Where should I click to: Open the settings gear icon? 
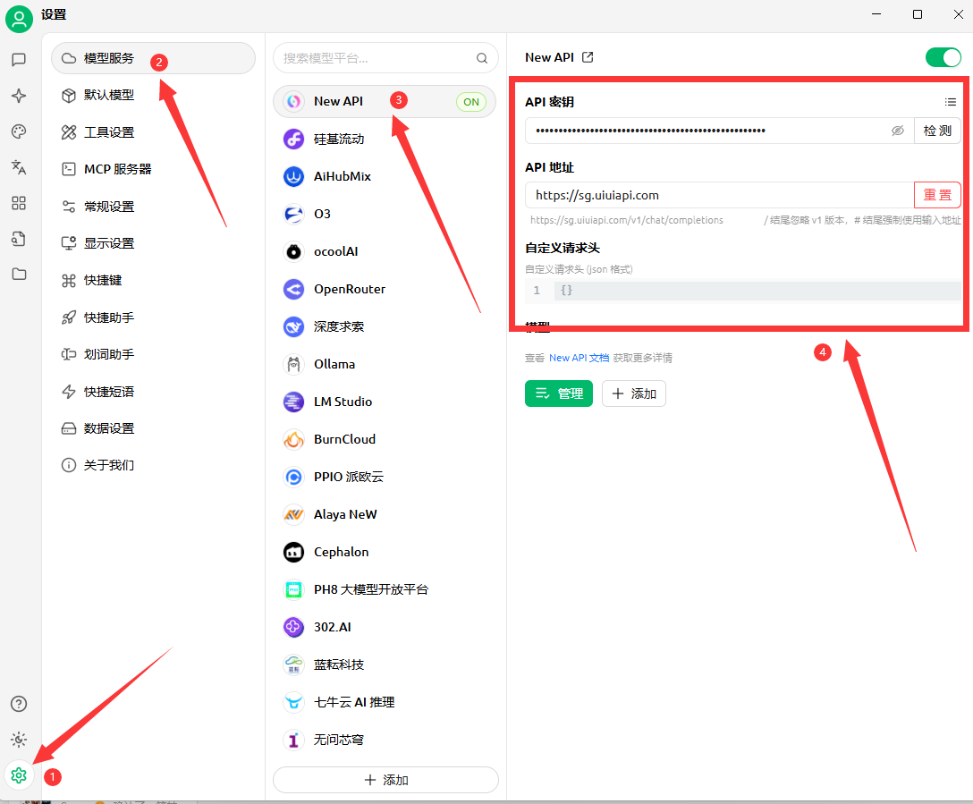(20, 774)
